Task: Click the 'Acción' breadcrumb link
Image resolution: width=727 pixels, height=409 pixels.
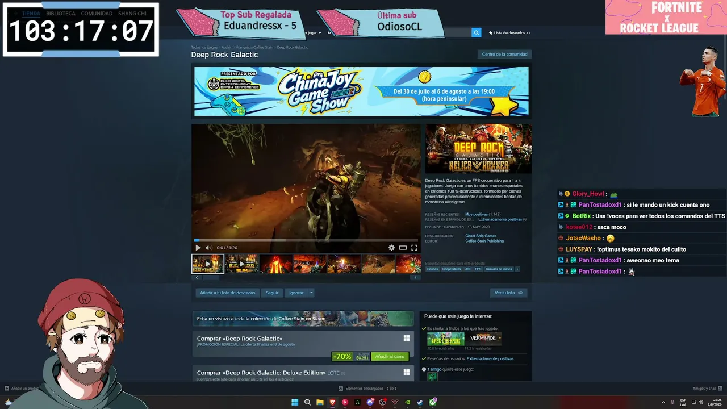Action: tap(227, 47)
